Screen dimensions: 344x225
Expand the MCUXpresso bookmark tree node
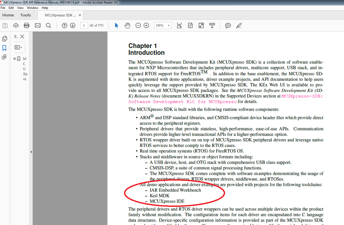[14, 59]
